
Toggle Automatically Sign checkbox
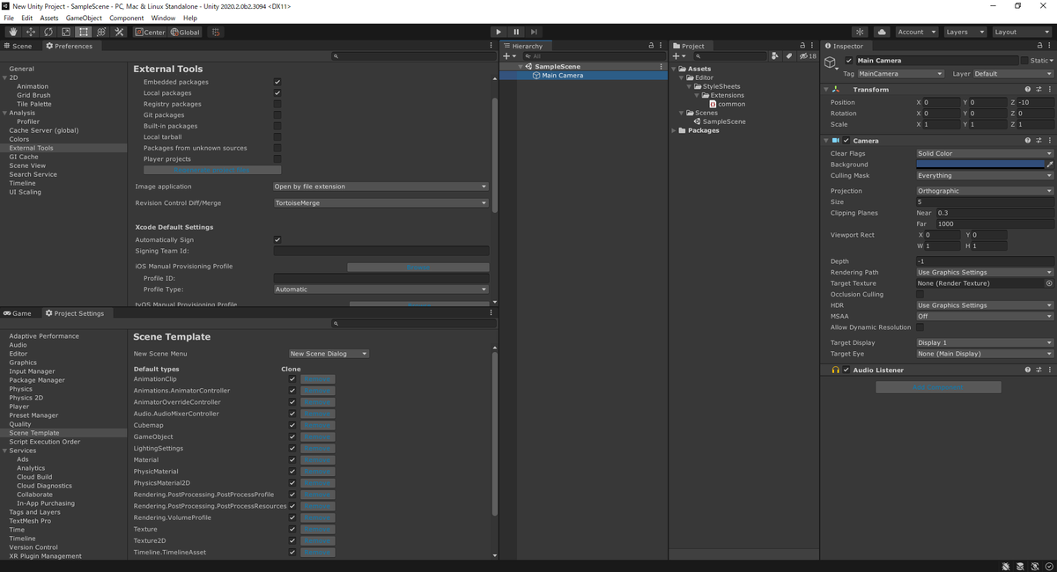(x=277, y=239)
